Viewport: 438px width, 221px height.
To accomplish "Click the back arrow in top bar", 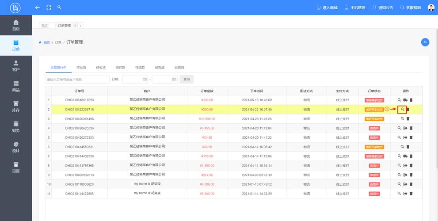I will [38, 8].
